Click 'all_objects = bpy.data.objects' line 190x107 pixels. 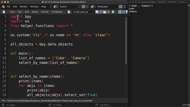pyautogui.click(x=42, y=44)
